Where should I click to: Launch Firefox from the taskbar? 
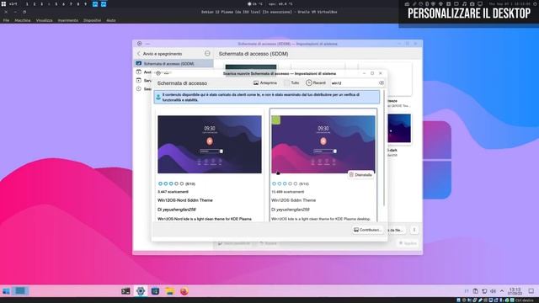(184, 291)
